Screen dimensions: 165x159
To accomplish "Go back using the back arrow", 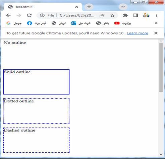I will coord(8,15).
